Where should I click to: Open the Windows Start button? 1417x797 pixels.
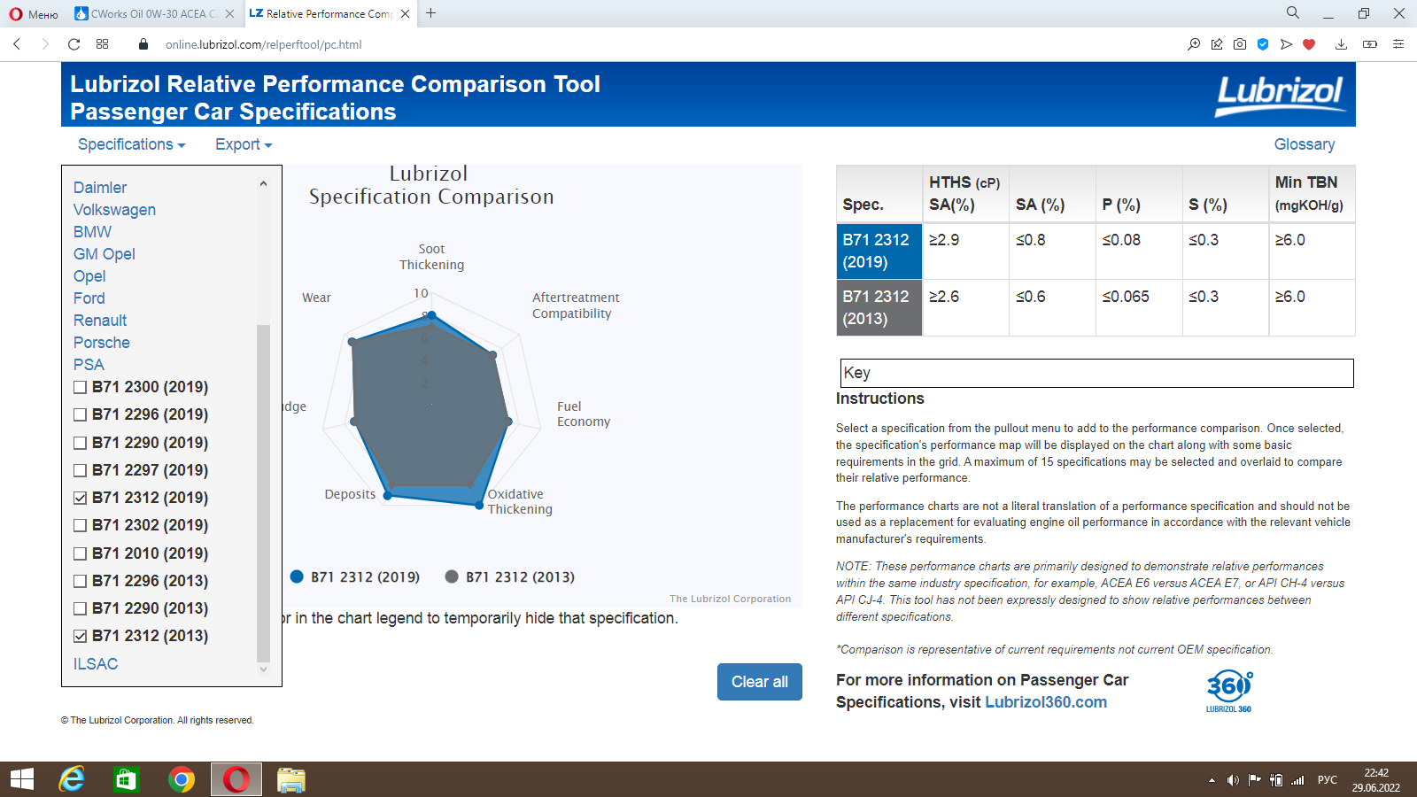(x=21, y=779)
